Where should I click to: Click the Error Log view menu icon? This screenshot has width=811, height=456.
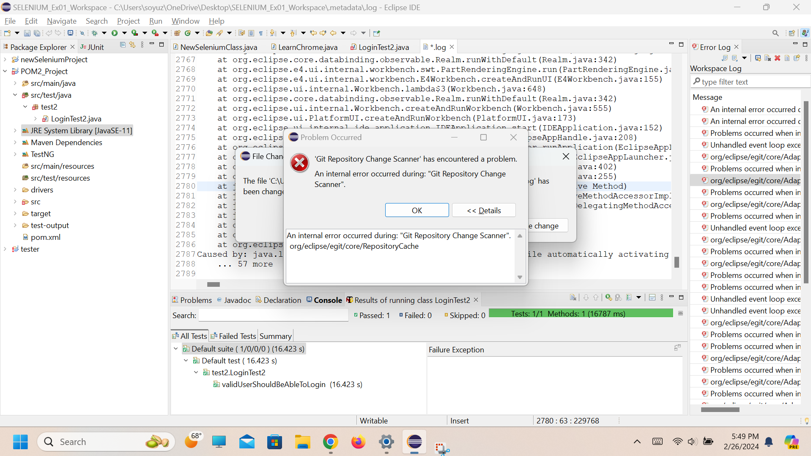[x=806, y=58]
